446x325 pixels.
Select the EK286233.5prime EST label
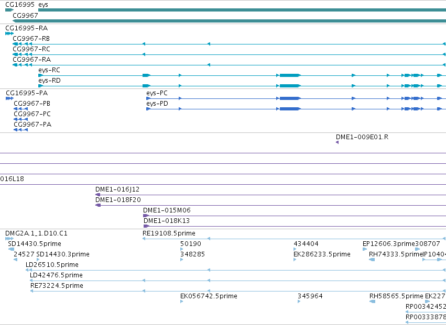pos(322,254)
